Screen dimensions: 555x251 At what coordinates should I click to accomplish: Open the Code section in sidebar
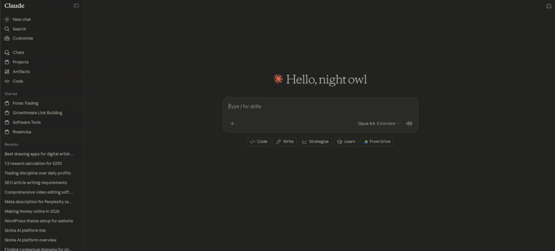coord(17,81)
